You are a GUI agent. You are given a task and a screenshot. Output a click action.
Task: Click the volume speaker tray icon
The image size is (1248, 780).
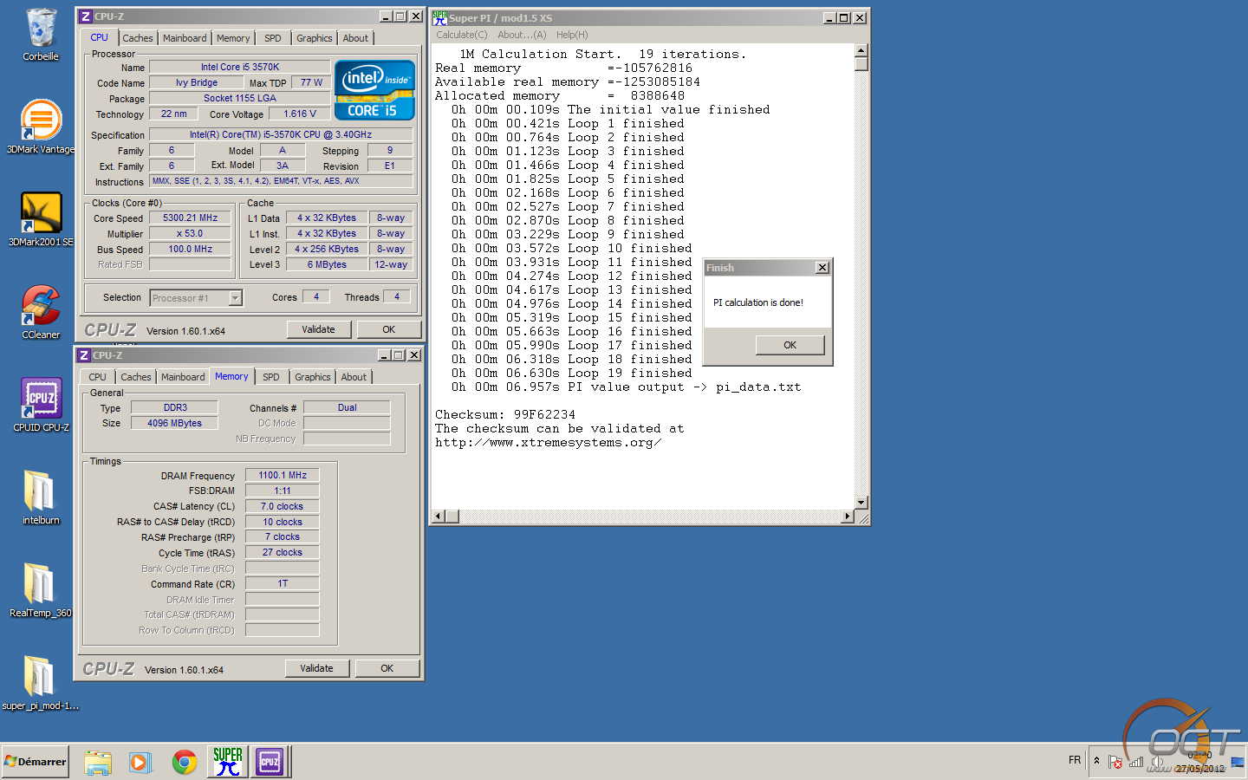[1156, 762]
